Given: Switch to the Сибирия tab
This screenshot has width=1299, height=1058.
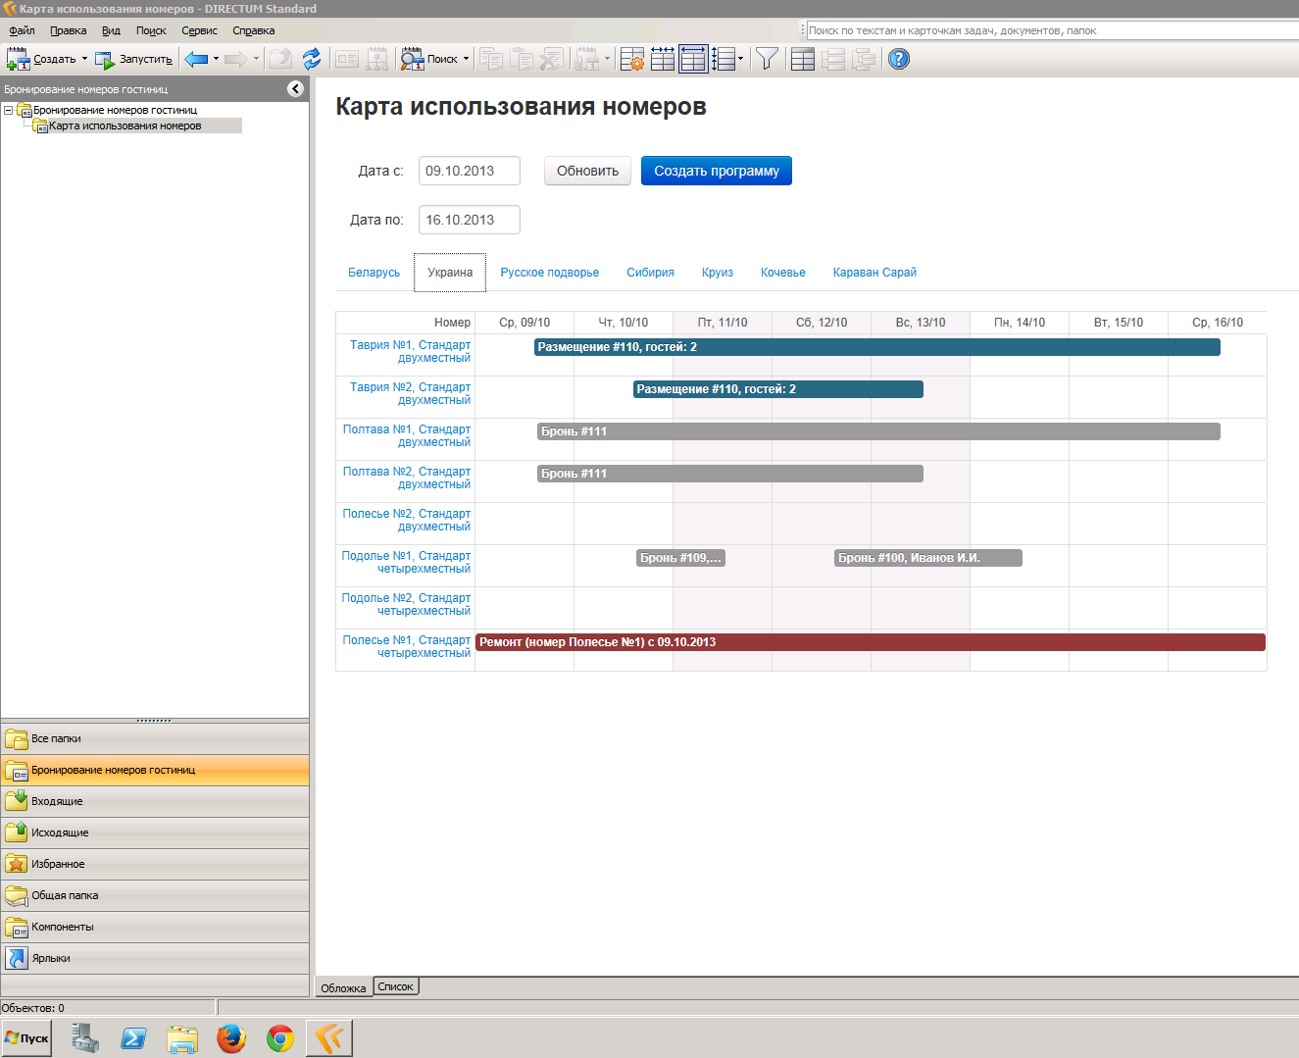Looking at the screenshot, I should 650,273.
